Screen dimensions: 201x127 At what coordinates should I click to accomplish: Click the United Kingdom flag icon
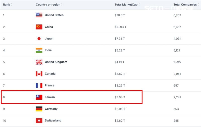(39, 62)
